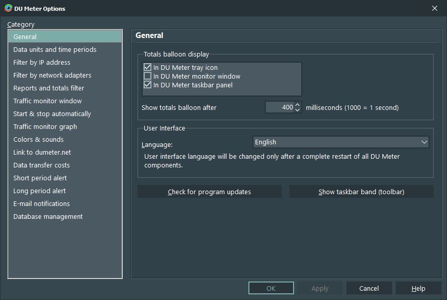Select 'E-mail notifications' category
This screenshot has height=300, width=447.
click(65, 204)
